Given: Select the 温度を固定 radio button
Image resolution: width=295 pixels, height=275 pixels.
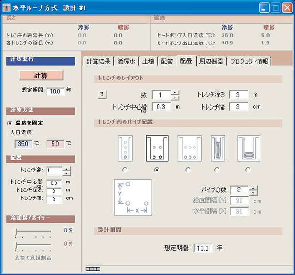Looking at the screenshot, I should click(10, 123).
